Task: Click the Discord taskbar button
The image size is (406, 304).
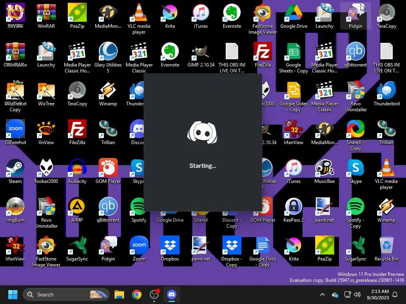Action: point(172,294)
